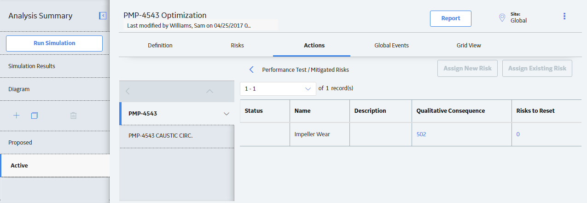Open the Grid View tab
The height and width of the screenshot is (203, 587).
(x=469, y=45)
